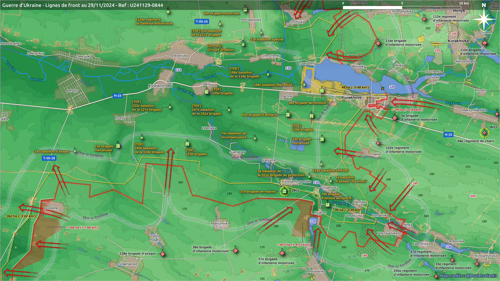
Task: Click the 79e brigade d'assaut aéroporté icon
Action: click(x=327, y=205)
